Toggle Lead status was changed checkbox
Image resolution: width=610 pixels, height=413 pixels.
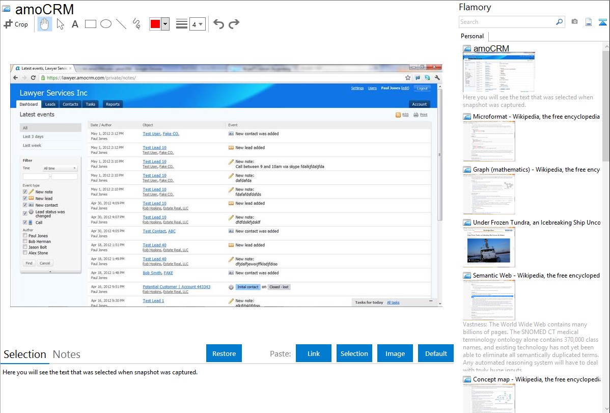[25, 213]
